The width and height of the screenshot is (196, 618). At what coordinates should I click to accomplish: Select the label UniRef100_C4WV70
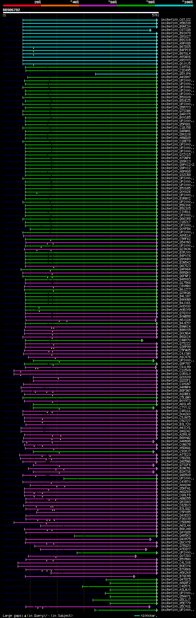click(176, 340)
